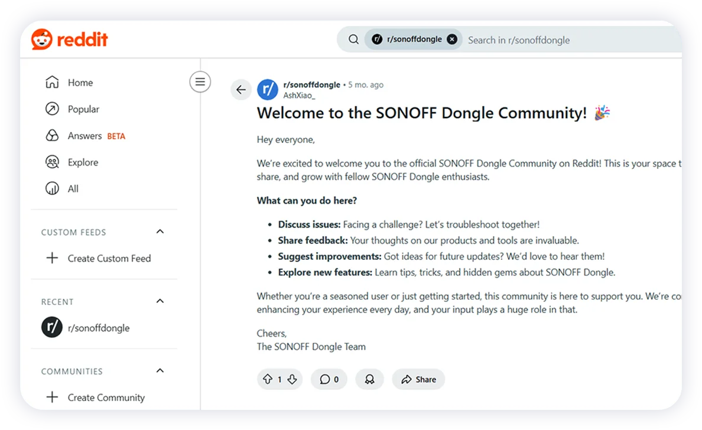Click the Popular arrow icon
702x430 pixels.
click(52, 109)
